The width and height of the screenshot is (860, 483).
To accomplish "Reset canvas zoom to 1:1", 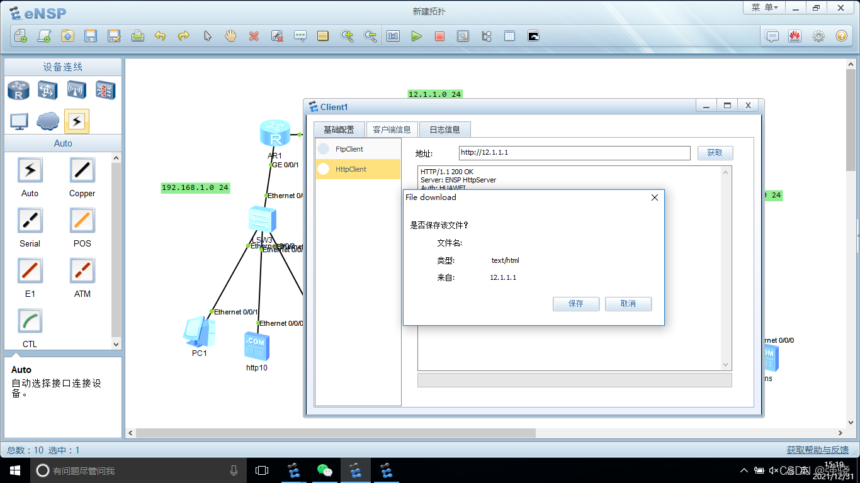I will pos(393,36).
